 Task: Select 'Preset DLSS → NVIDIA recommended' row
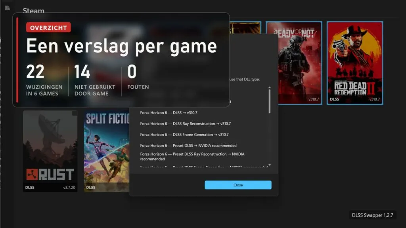[188, 146]
